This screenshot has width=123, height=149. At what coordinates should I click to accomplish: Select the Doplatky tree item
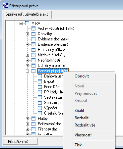tap(45, 34)
